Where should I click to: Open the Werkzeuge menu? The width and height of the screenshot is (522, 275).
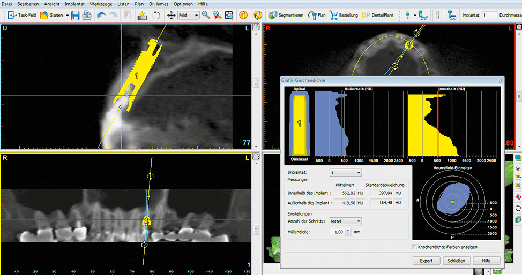click(100, 4)
